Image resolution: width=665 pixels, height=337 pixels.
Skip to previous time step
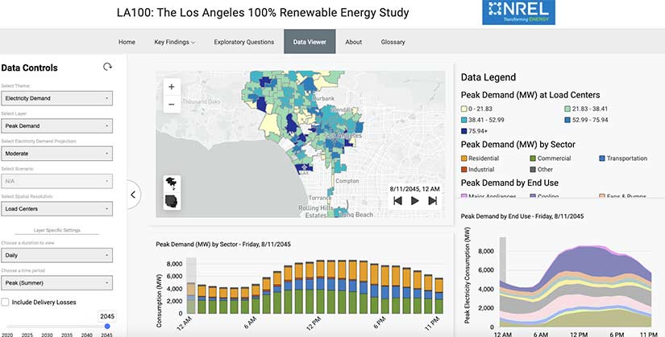click(397, 201)
